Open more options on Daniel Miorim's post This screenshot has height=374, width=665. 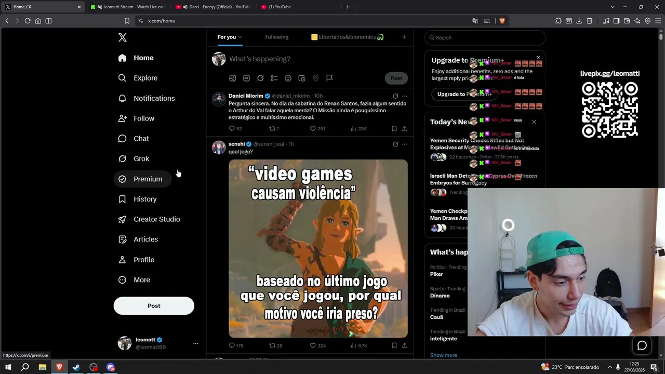pos(405,96)
